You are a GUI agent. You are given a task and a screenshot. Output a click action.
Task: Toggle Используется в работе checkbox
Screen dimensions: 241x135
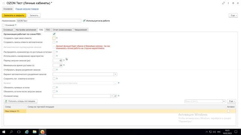(x=84, y=21)
